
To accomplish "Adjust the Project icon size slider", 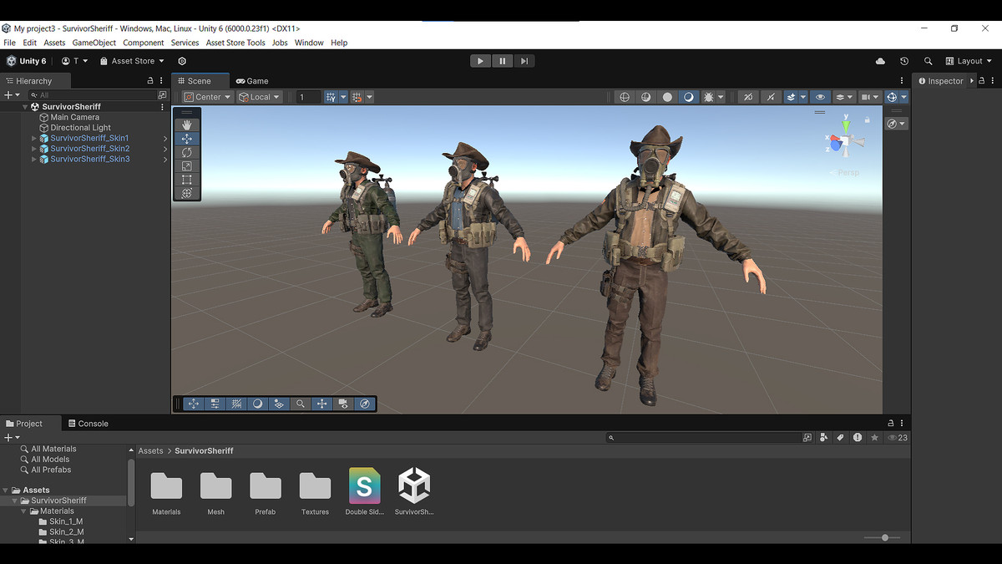I will (x=885, y=537).
